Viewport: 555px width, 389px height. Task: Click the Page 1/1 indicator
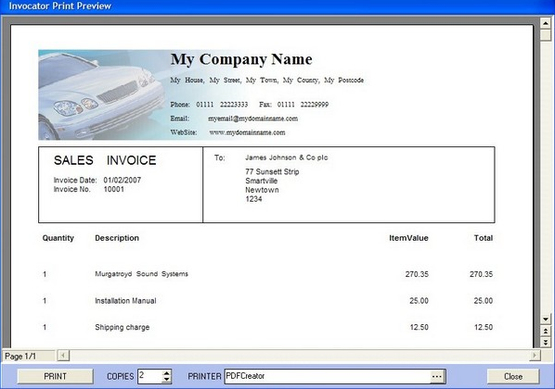20,357
